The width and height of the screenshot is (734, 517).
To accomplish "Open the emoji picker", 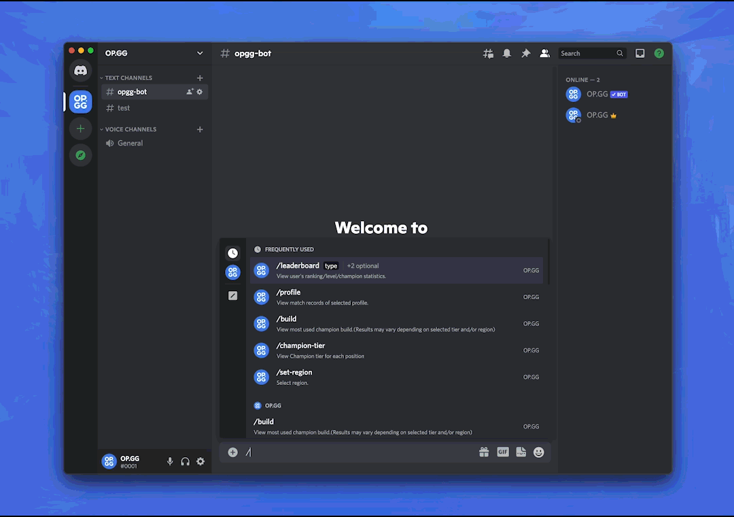I will point(539,452).
